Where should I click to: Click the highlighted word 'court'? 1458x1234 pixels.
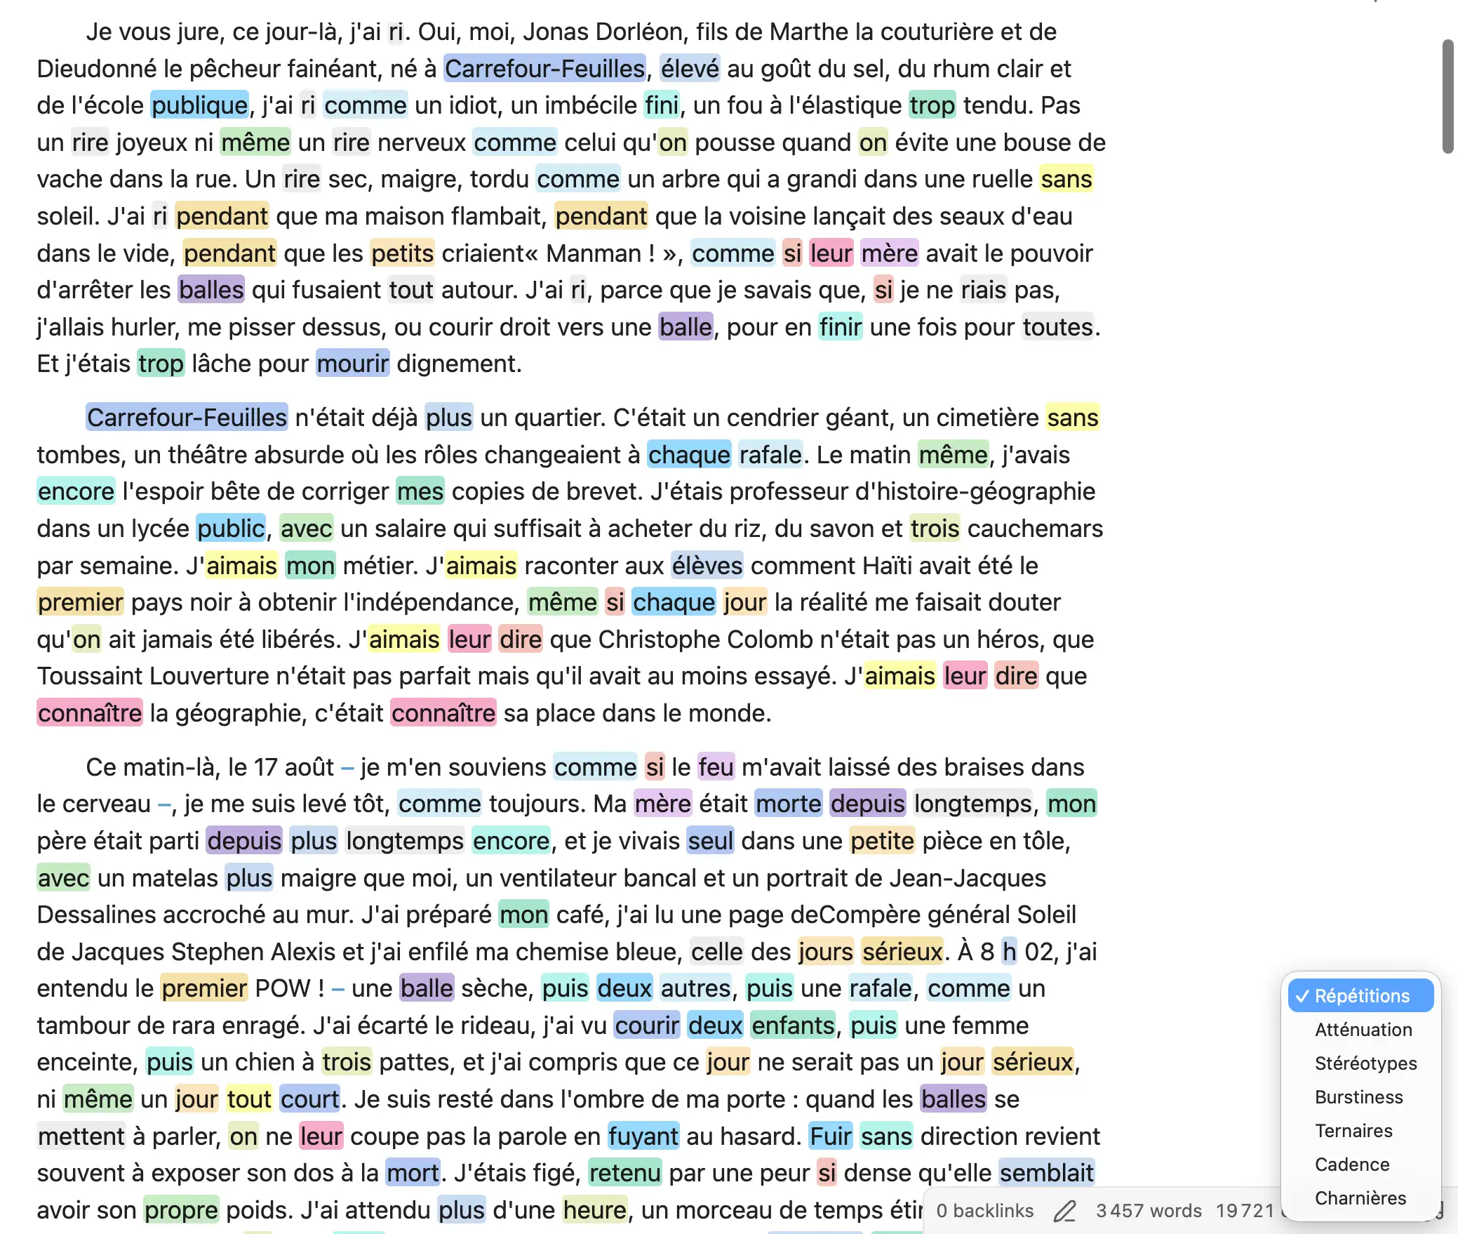(x=309, y=1099)
